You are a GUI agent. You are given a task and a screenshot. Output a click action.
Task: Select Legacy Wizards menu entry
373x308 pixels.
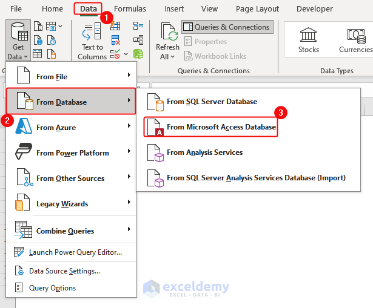(71, 203)
